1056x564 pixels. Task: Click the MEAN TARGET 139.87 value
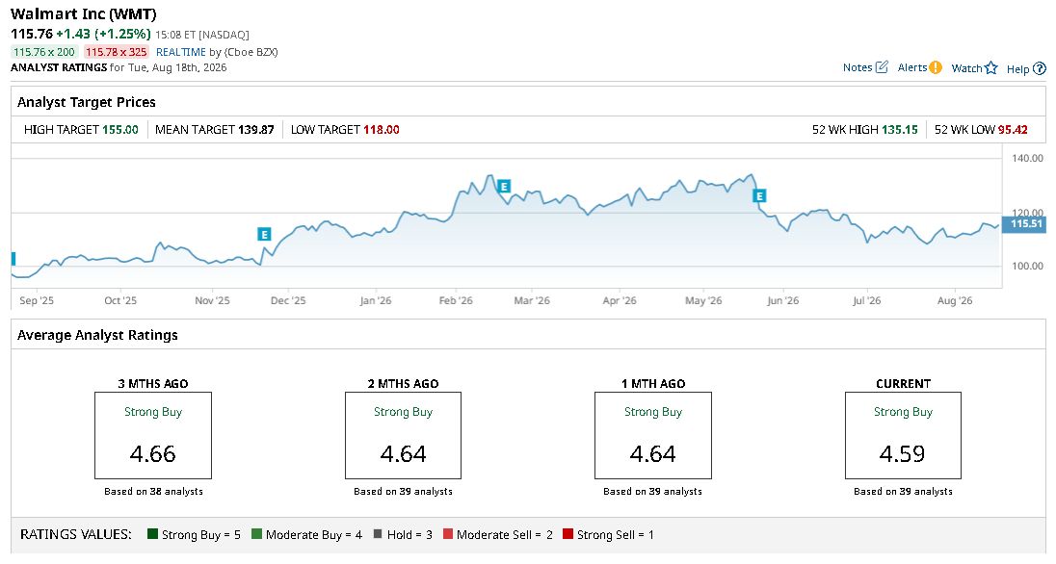pos(256,130)
